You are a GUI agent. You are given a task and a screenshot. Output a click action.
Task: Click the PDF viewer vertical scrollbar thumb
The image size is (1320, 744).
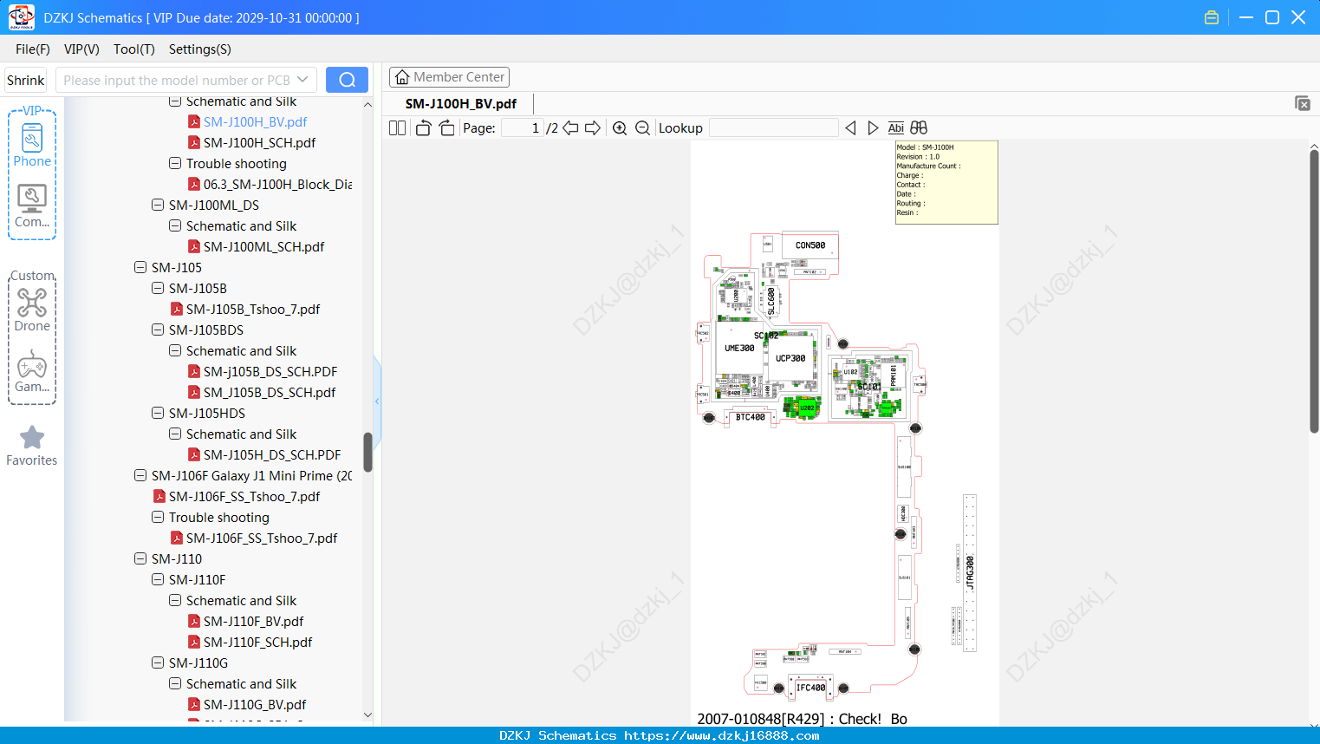pos(1314,291)
